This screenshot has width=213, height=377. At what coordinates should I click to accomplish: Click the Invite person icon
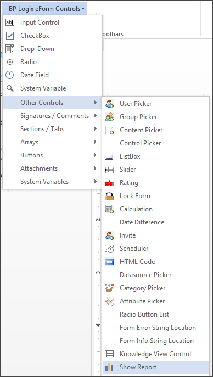109,235
